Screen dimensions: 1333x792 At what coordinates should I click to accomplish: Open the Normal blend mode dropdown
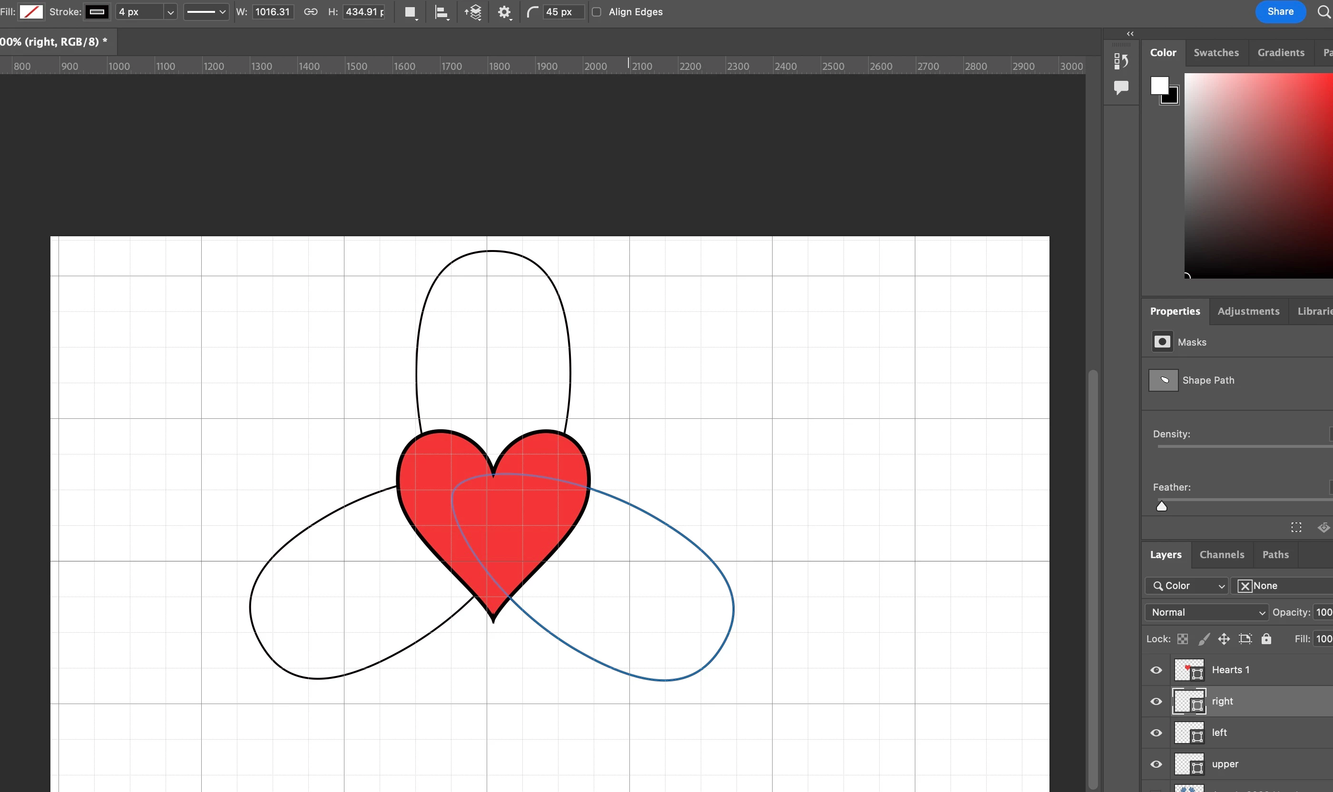1206,612
